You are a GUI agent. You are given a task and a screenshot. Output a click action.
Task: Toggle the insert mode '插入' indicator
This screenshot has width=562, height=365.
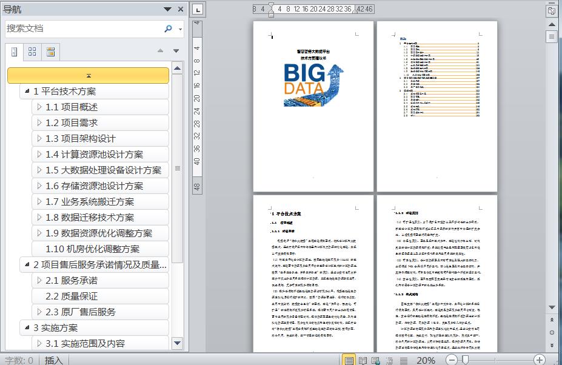click(53, 360)
